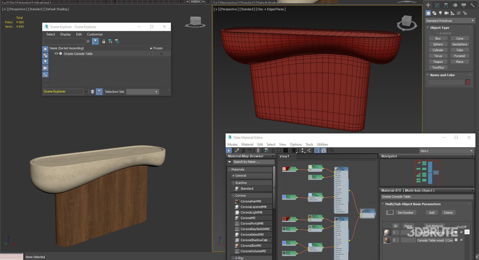Open the Utilities wrench panel
The height and width of the screenshot is (260, 479).
coord(472,5)
